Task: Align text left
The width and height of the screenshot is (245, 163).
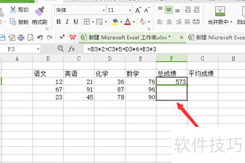Action: (160, 22)
